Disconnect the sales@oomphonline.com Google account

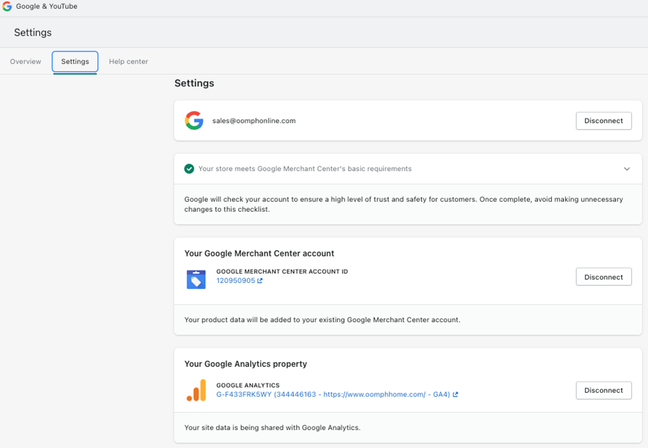[603, 120]
